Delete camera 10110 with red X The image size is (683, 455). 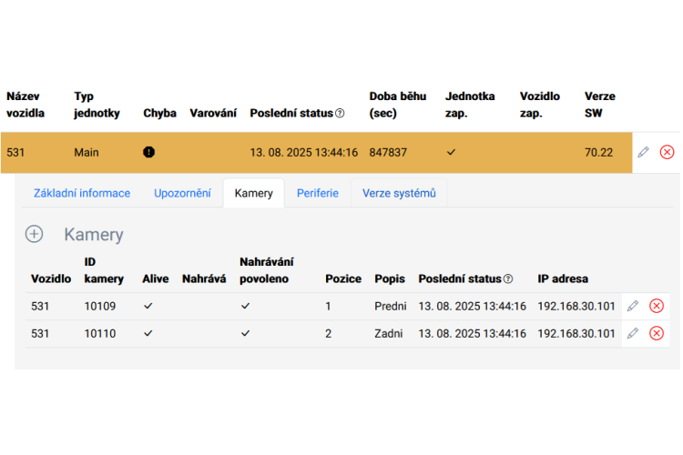tap(657, 334)
